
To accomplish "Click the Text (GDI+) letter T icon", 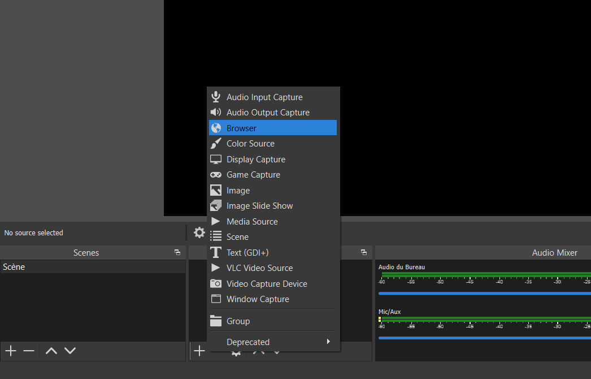I will tap(216, 253).
